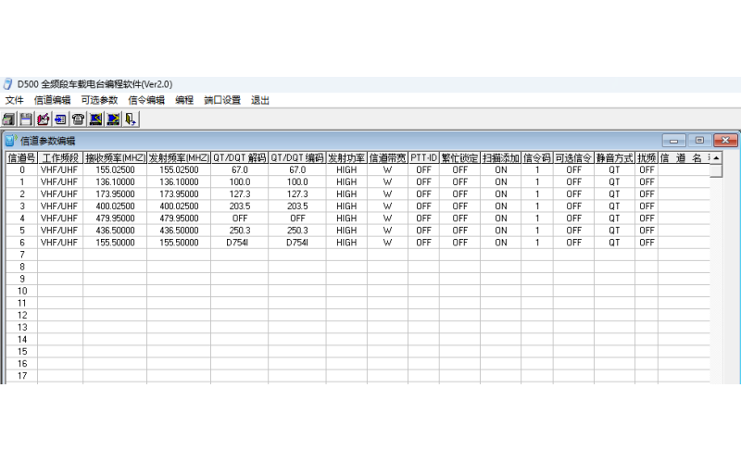Click the 信道带宽 column header
Viewport: 741px width, 463px height.
pyautogui.click(x=387, y=157)
